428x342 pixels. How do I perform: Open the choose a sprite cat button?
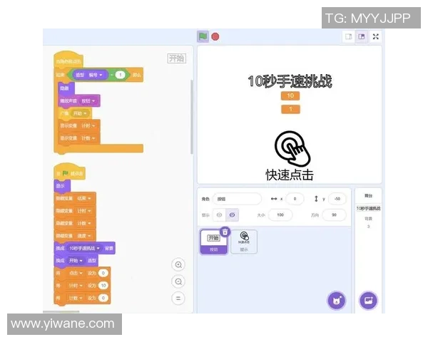point(337,301)
